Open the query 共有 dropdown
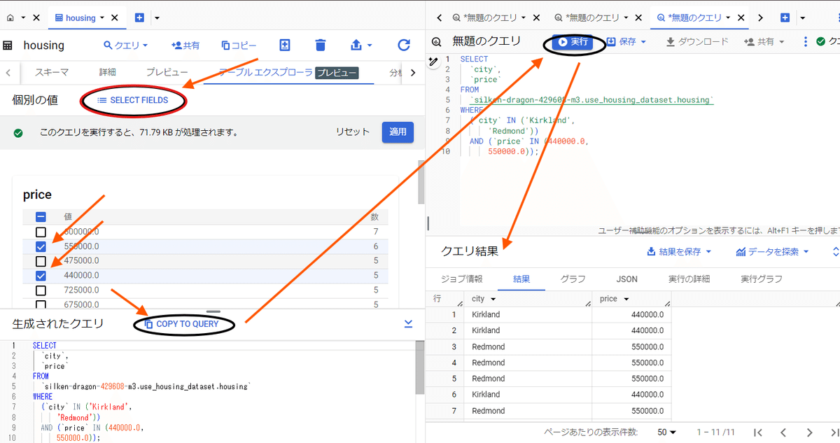 pyautogui.click(x=764, y=42)
